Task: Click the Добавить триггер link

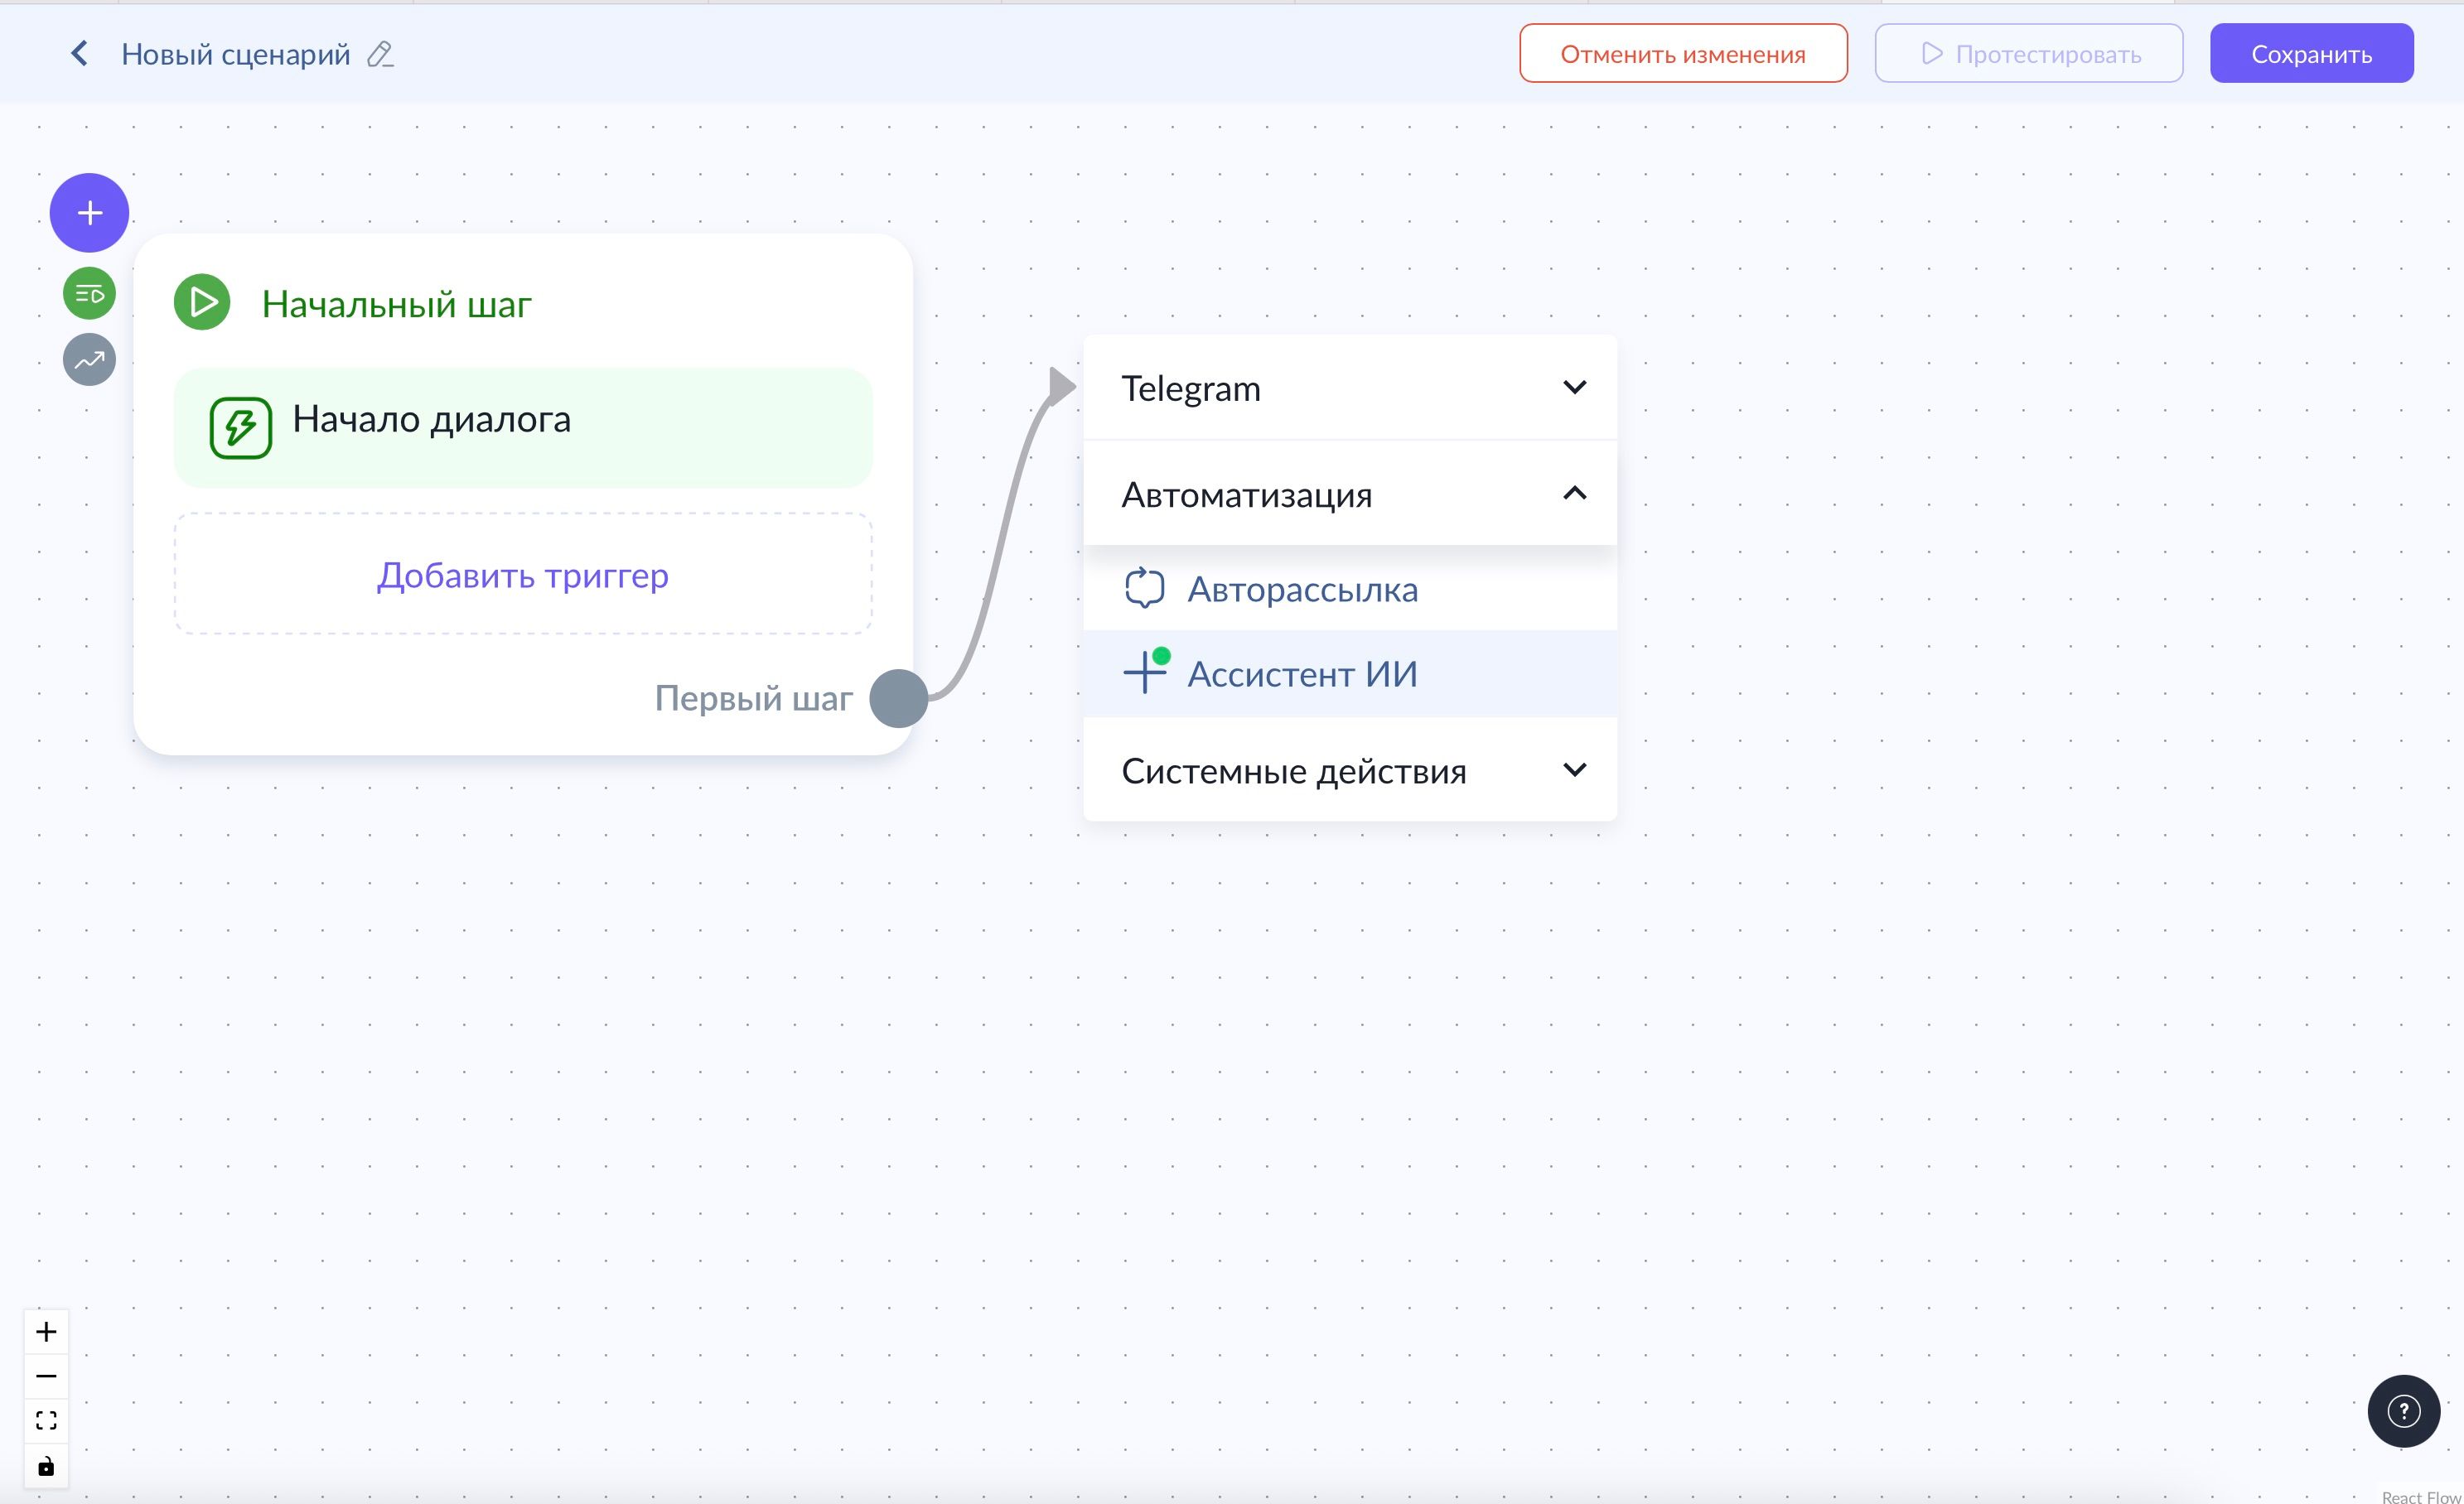Action: click(x=522, y=575)
